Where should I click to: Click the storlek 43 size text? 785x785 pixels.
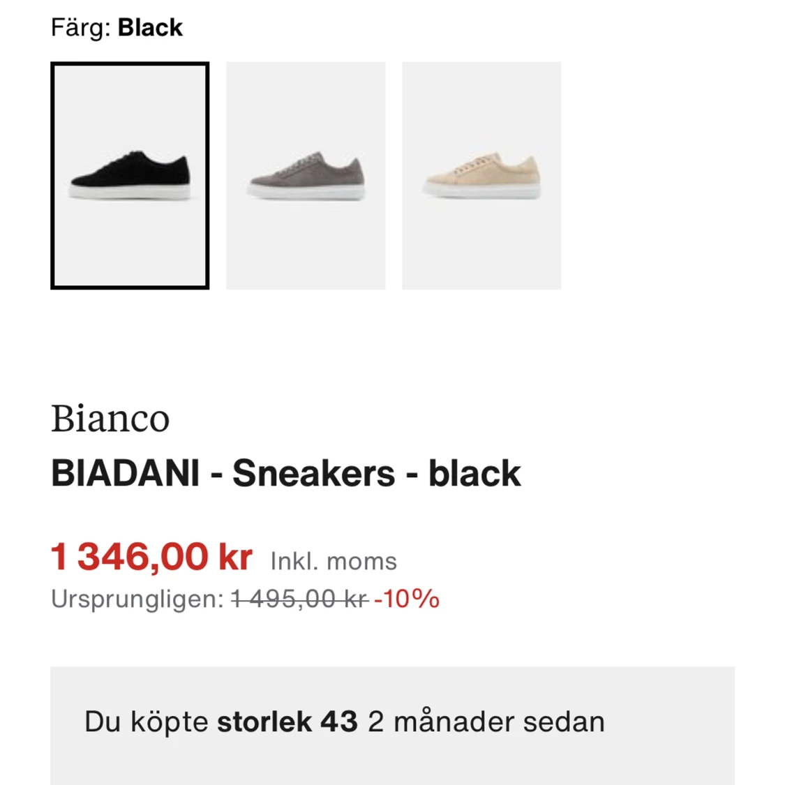287,722
